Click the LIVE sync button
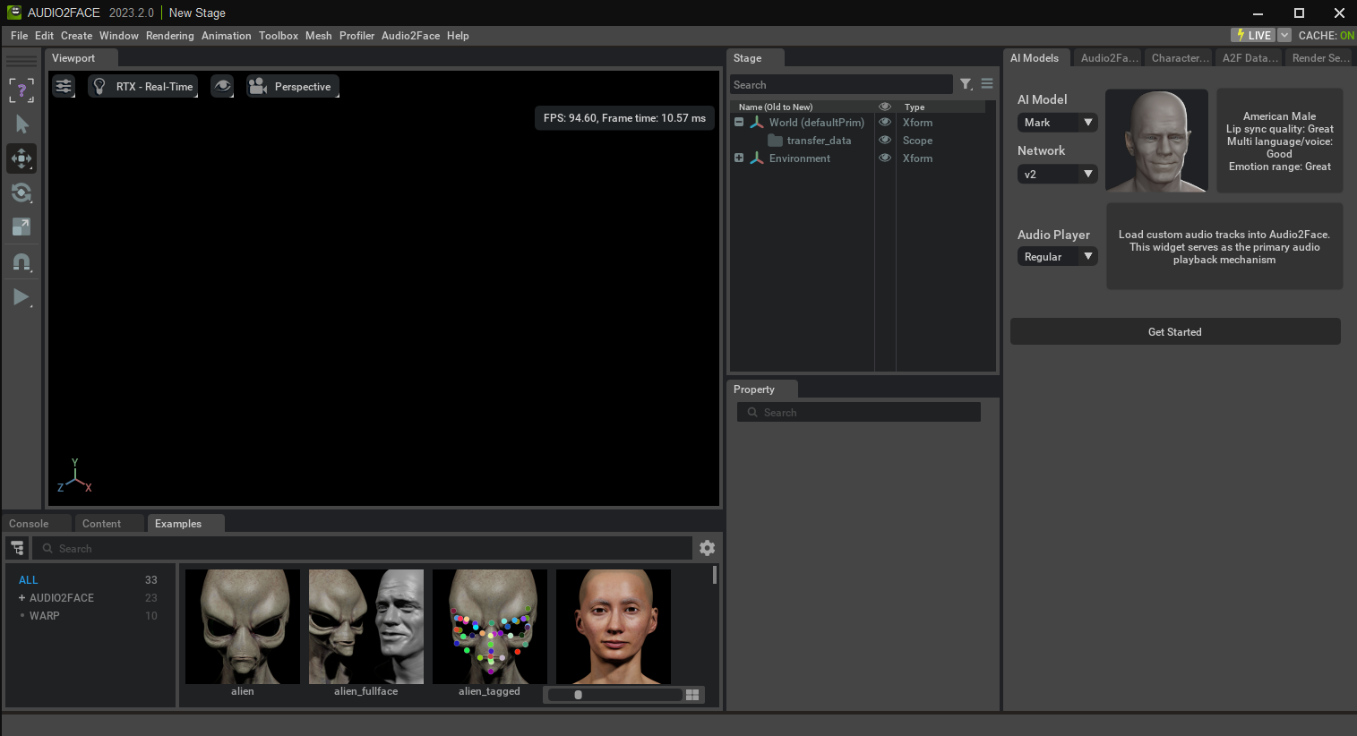This screenshot has height=736, width=1357. [x=1252, y=36]
